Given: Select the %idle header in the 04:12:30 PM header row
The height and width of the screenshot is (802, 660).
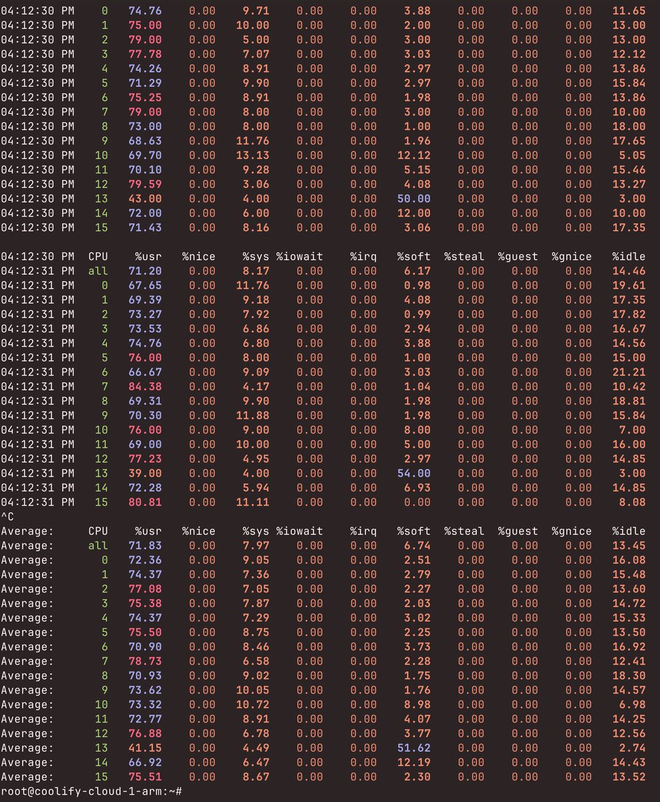Looking at the screenshot, I should pyautogui.click(x=629, y=257).
